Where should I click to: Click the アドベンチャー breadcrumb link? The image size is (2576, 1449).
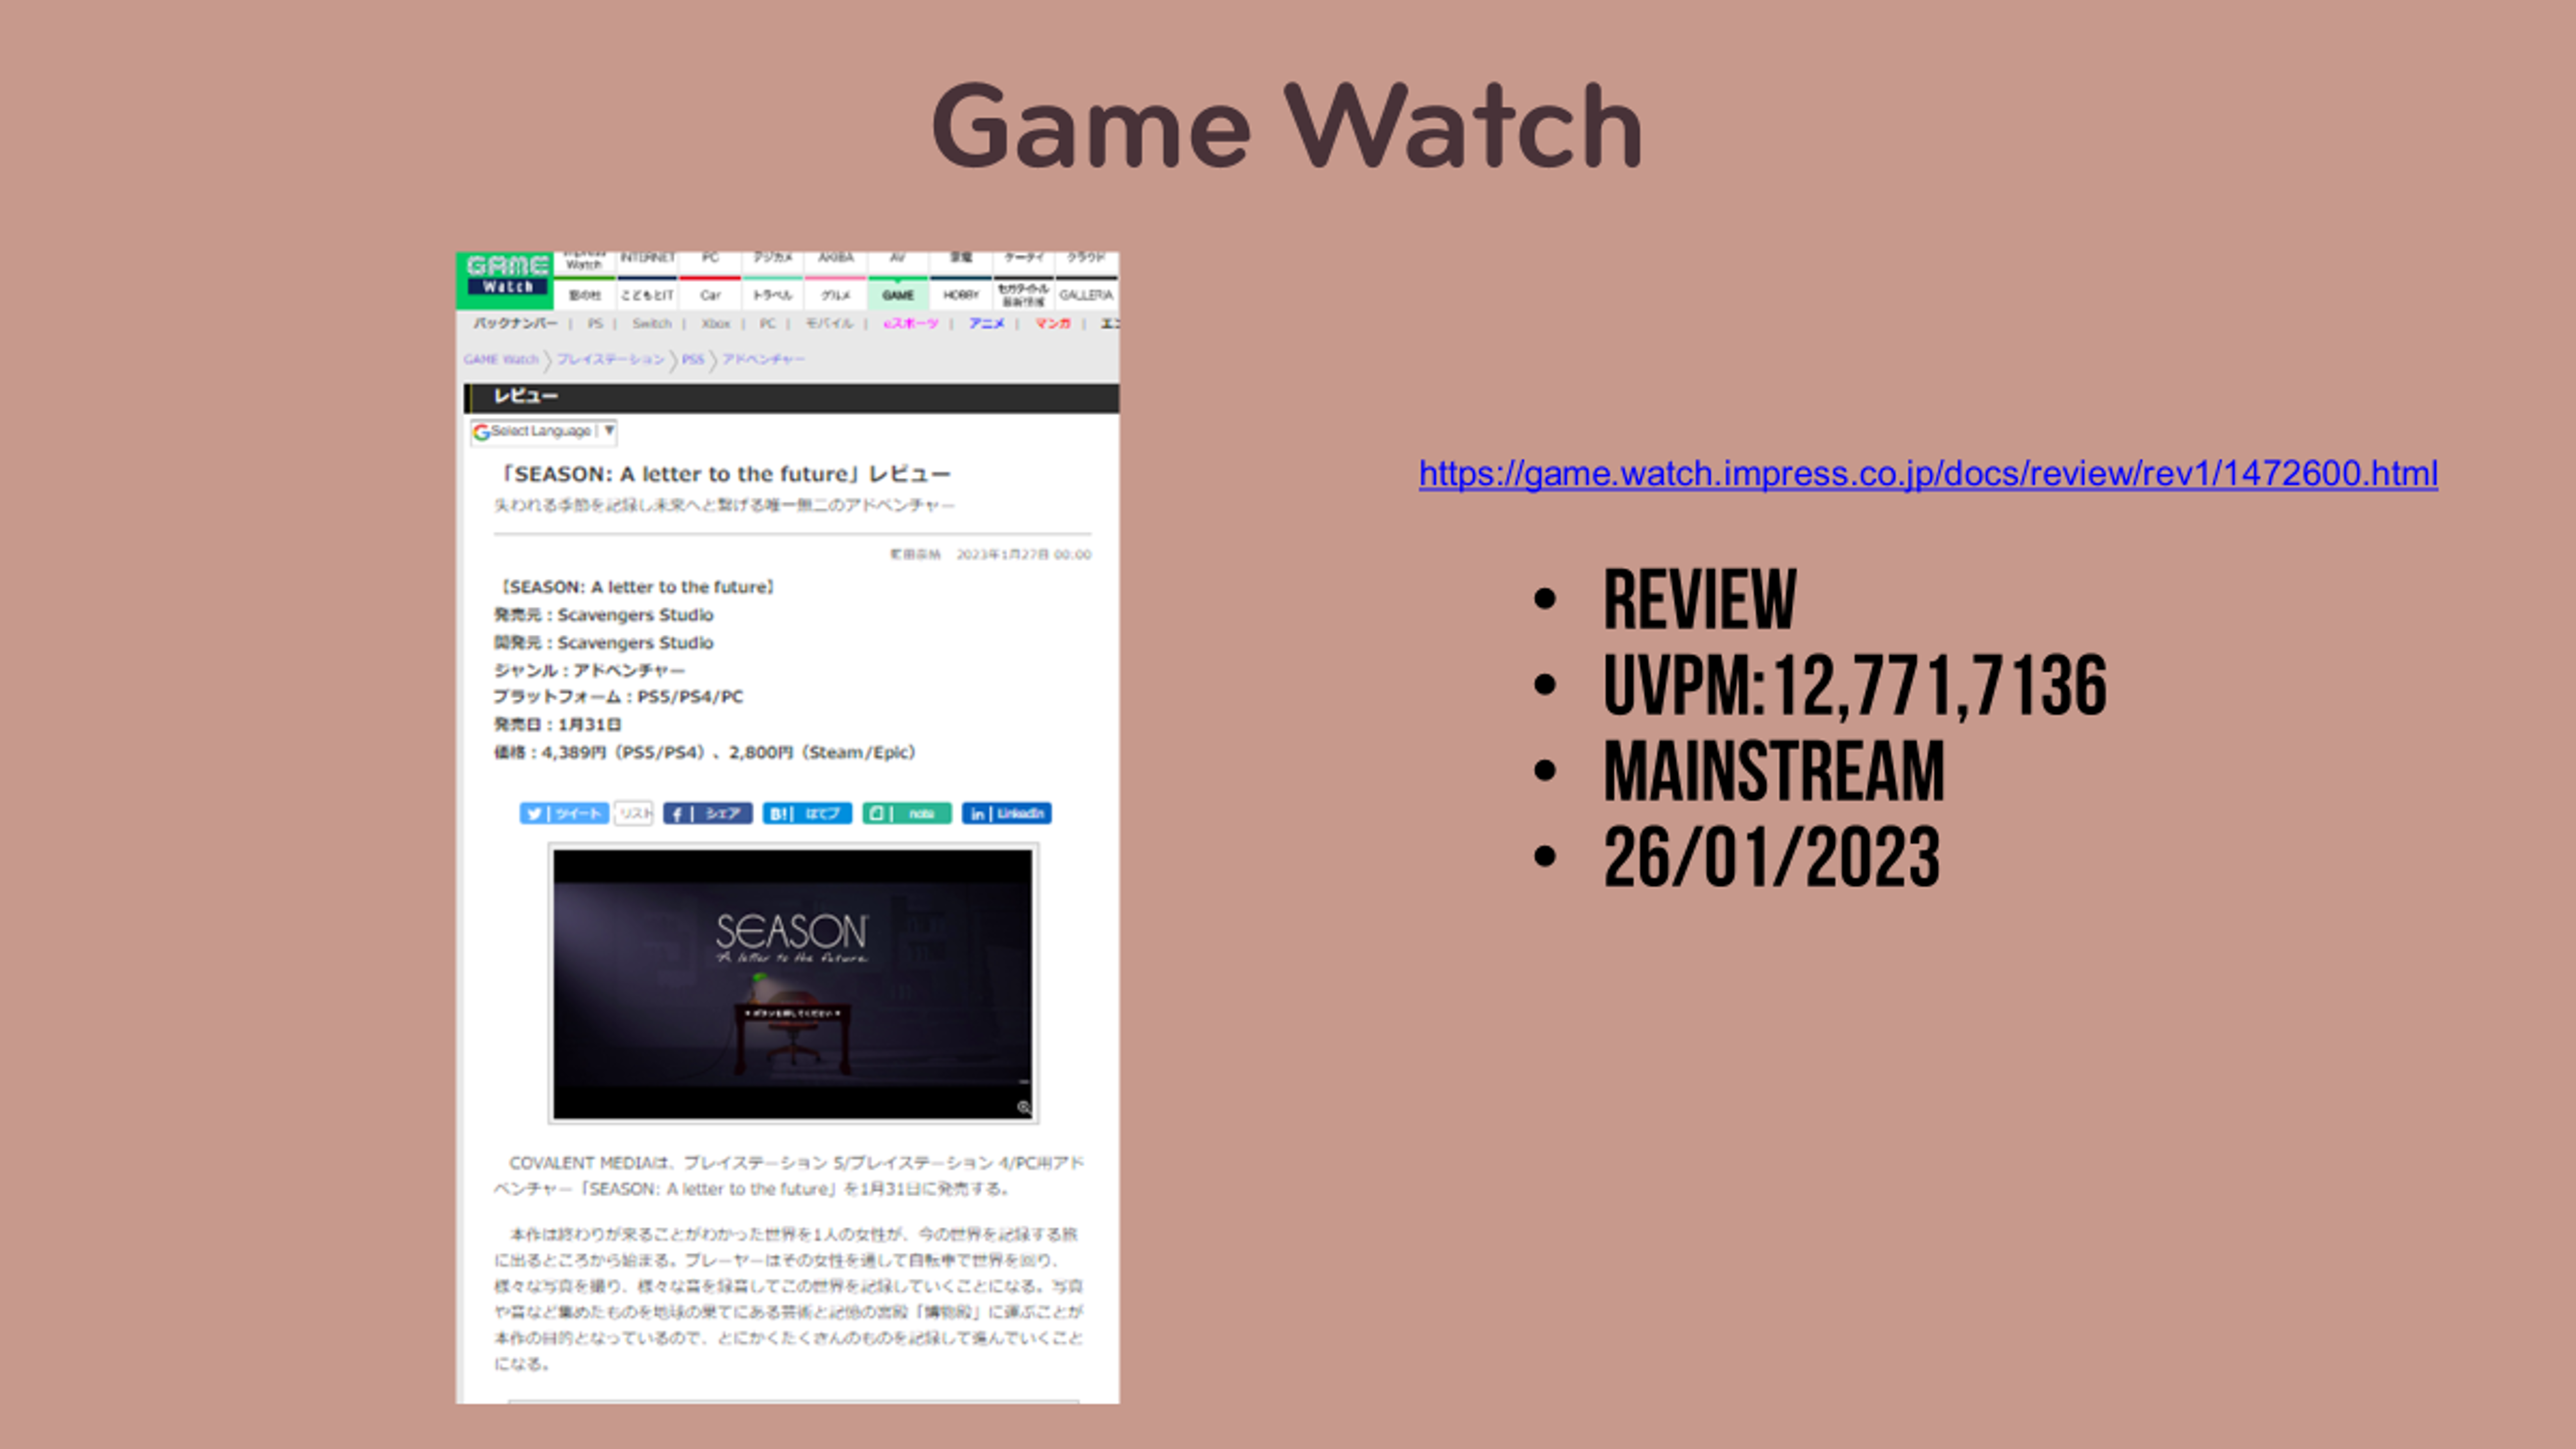click(763, 359)
